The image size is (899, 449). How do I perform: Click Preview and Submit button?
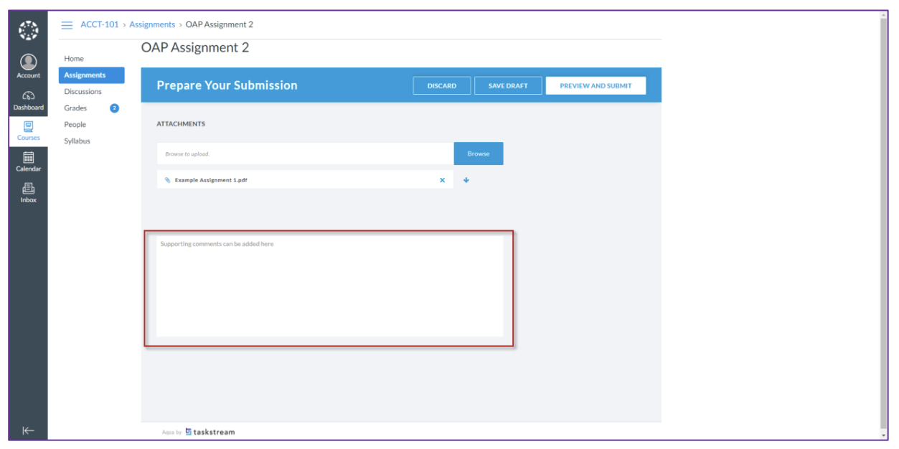click(596, 85)
